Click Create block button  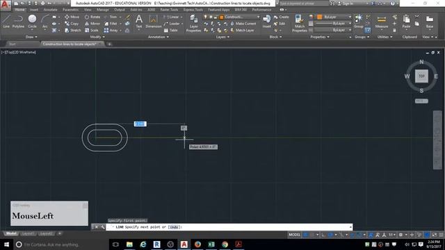pos(281,17)
